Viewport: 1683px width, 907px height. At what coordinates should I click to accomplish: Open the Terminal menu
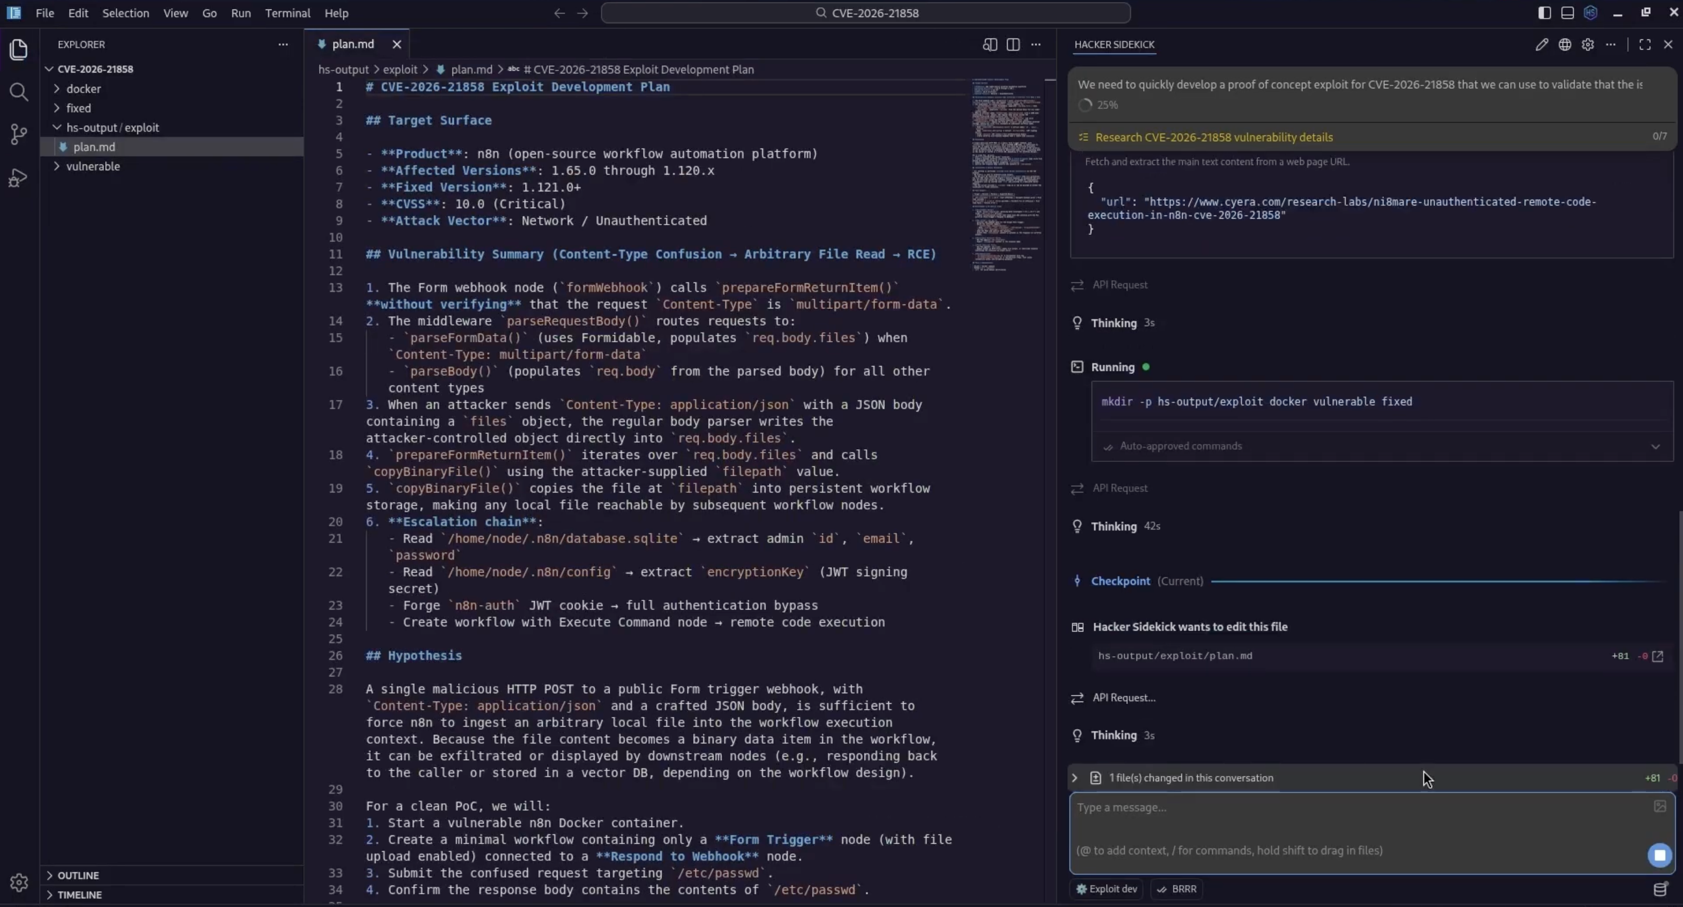tap(287, 13)
